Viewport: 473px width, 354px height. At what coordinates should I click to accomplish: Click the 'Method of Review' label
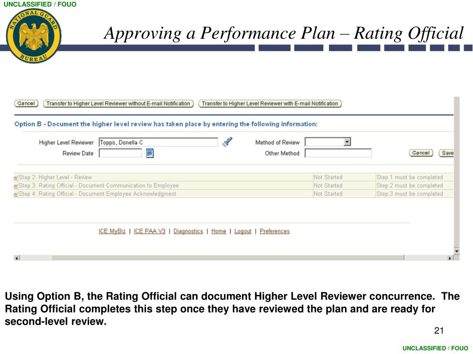tap(277, 142)
